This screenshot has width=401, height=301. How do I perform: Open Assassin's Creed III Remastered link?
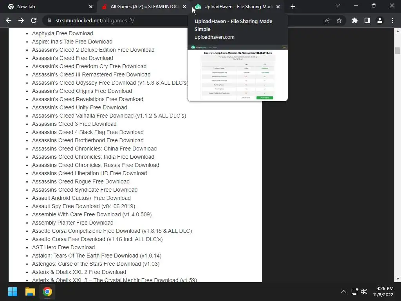click(91, 74)
